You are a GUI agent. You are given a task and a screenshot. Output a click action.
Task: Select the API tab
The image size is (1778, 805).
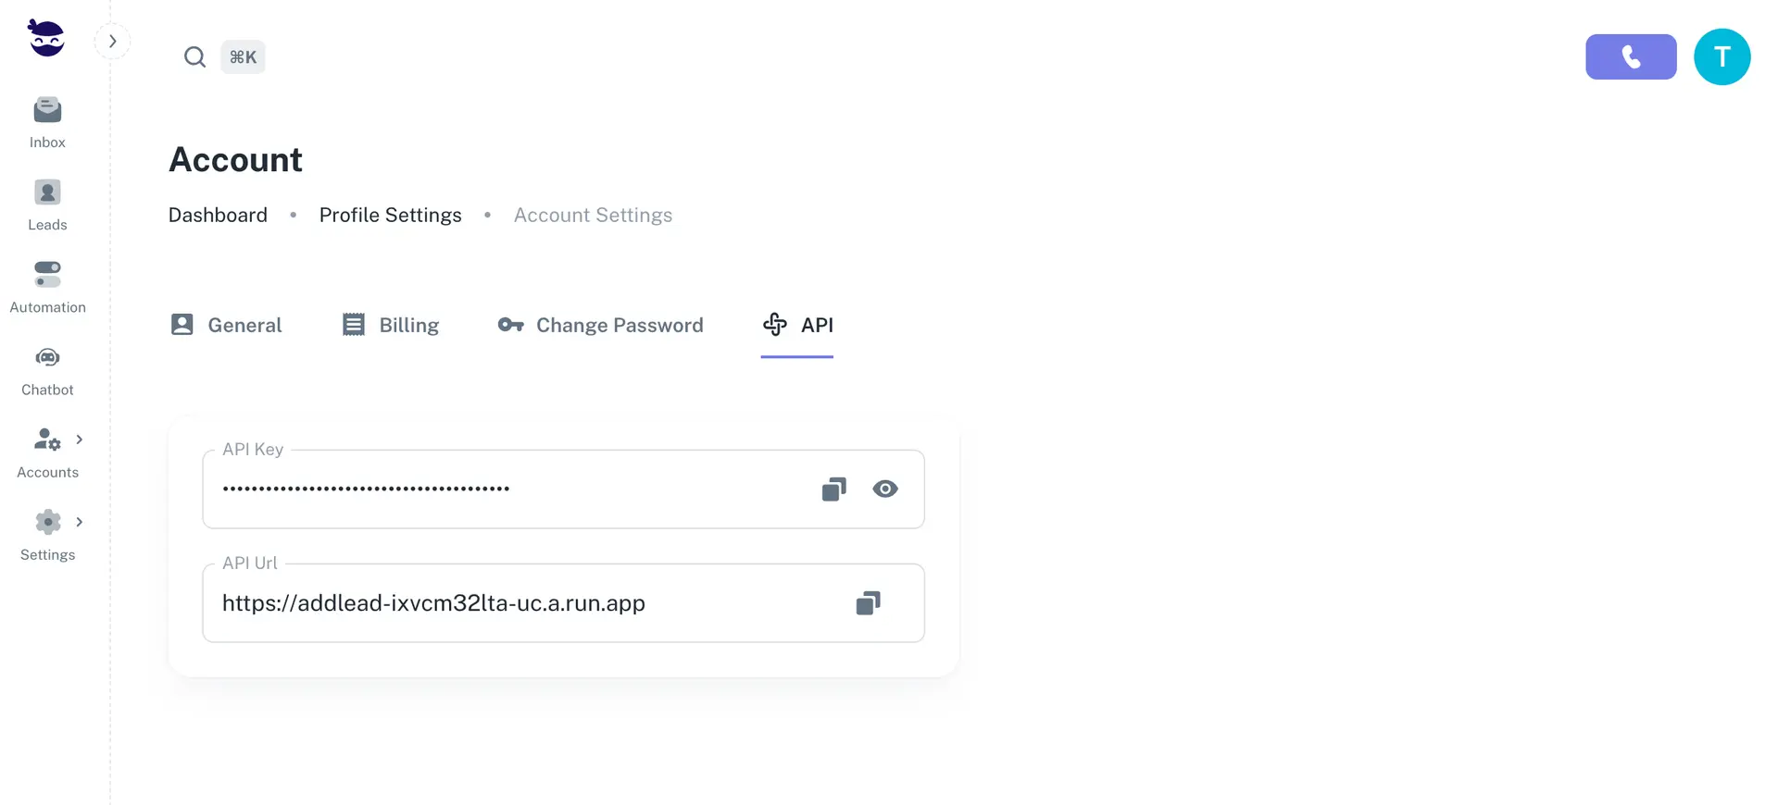[x=797, y=325]
